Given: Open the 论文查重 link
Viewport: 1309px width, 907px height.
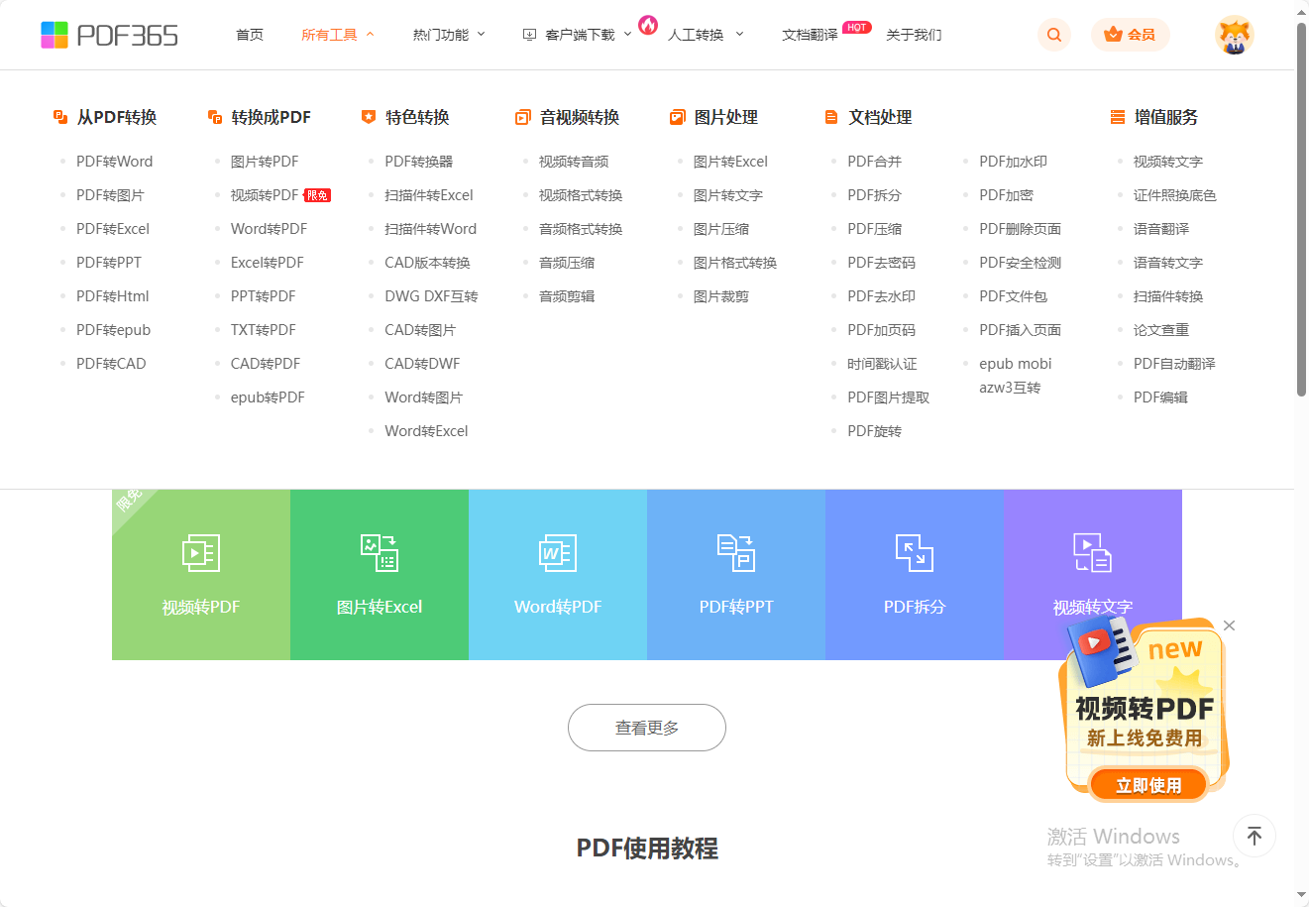Looking at the screenshot, I should (x=1161, y=330).
